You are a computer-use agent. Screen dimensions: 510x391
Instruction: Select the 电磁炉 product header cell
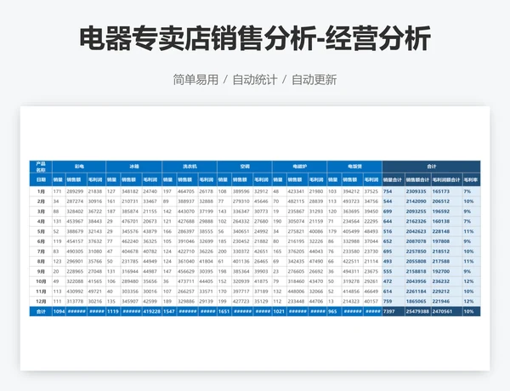coord(299,167)
